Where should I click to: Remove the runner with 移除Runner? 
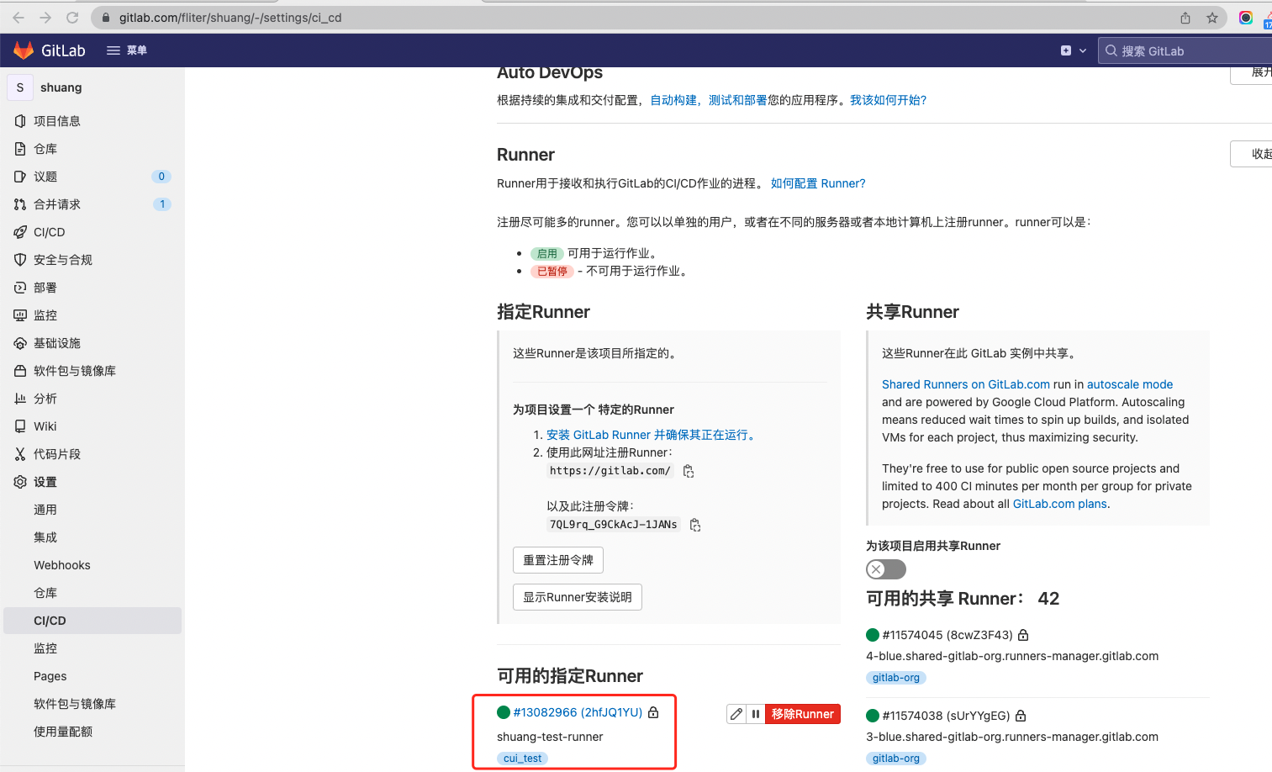click(x=802, y=714)
